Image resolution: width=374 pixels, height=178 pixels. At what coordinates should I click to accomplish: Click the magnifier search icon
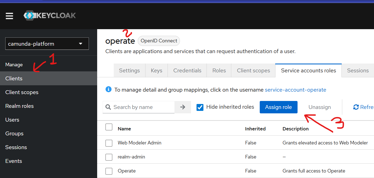pyautogui.click(x=108, y=107)
